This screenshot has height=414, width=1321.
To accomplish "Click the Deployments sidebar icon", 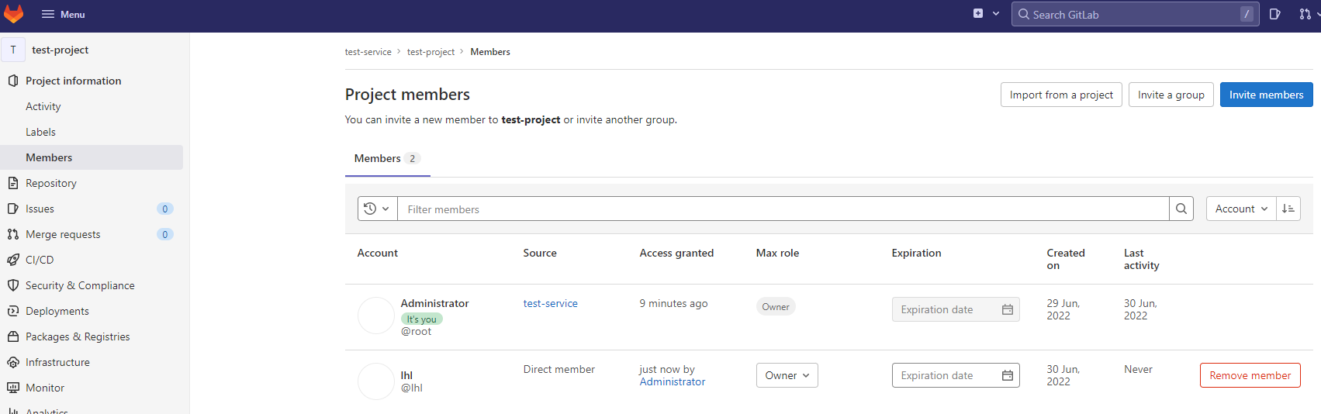I will (x=13, y=311).
